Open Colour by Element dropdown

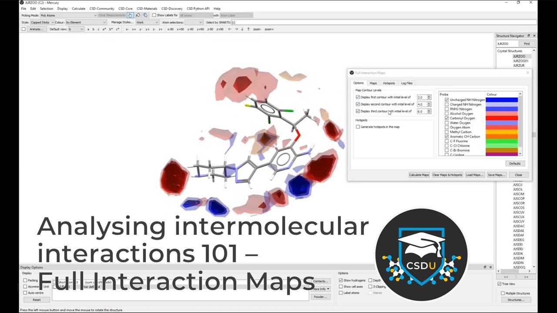click(x=86, y=22)
